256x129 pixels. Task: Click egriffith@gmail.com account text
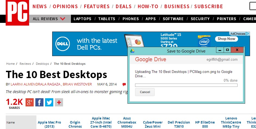(x=222, y=60)
